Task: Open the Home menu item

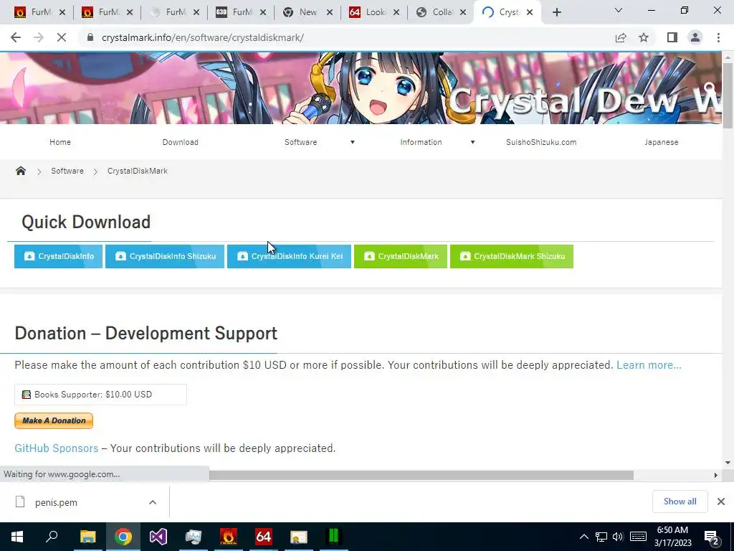Action: click(60, 142)
